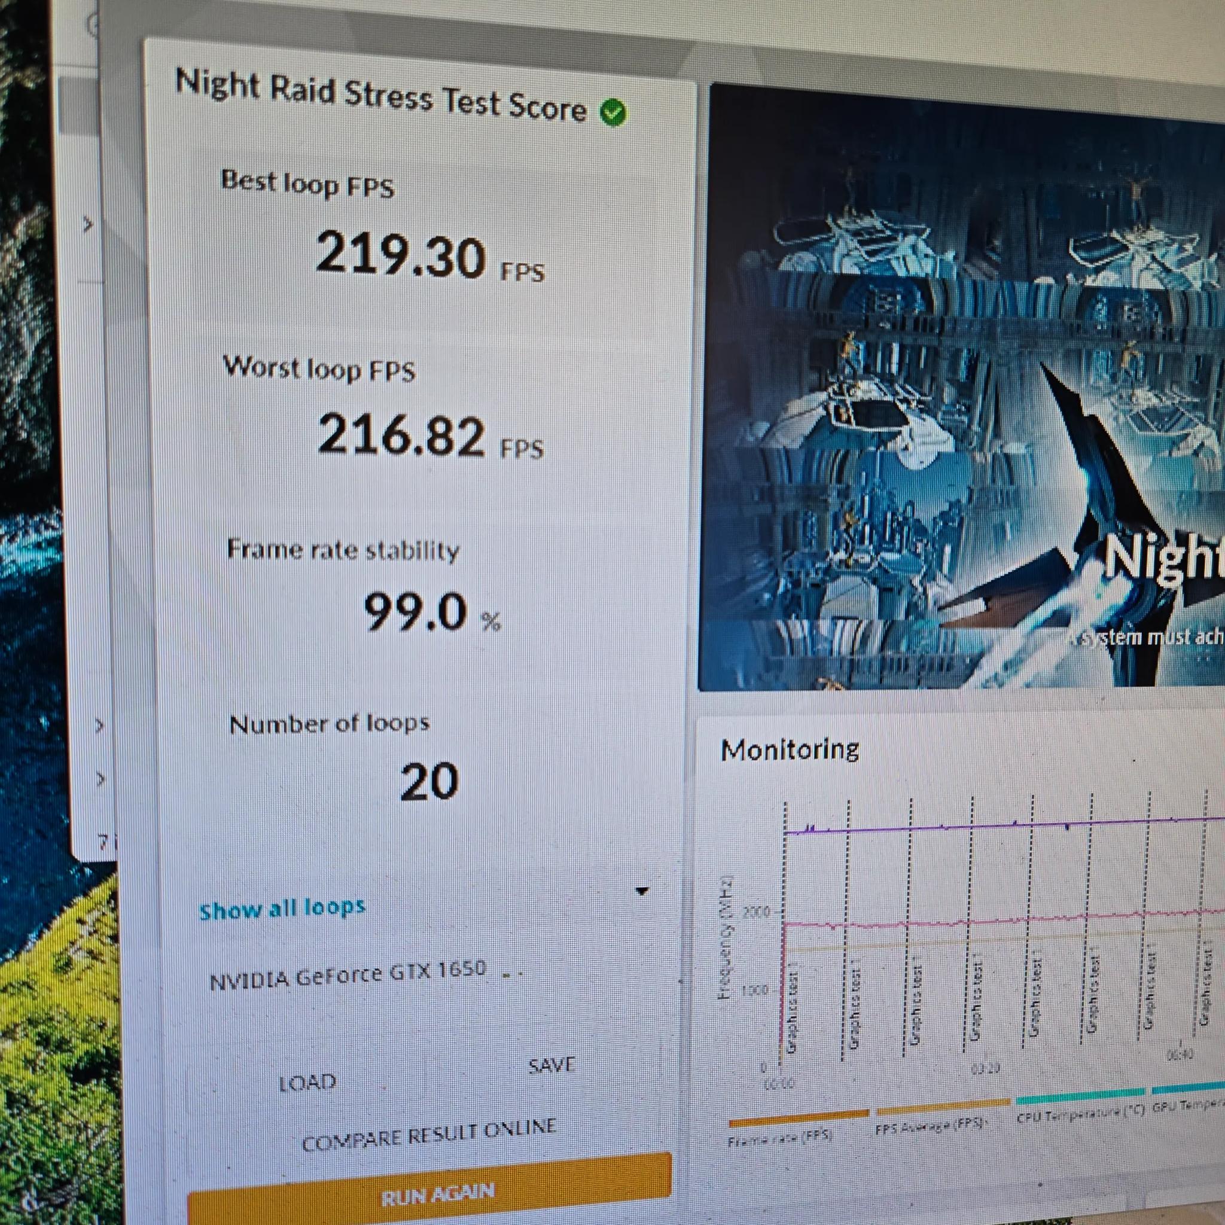This screenshot has height=1225, width=1225.
Task: Open dropdown arrow beside Show all loops
Action: 642,891
